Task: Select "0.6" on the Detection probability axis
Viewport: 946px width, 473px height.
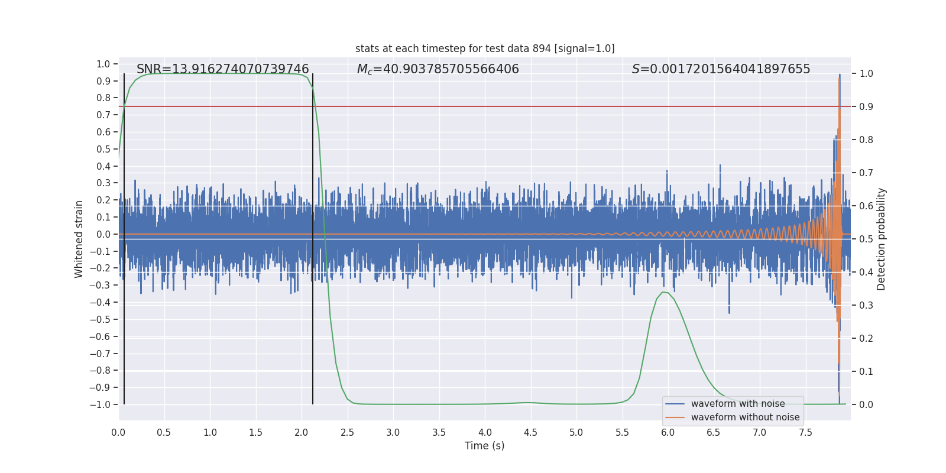Action: (x=866, y=206)
